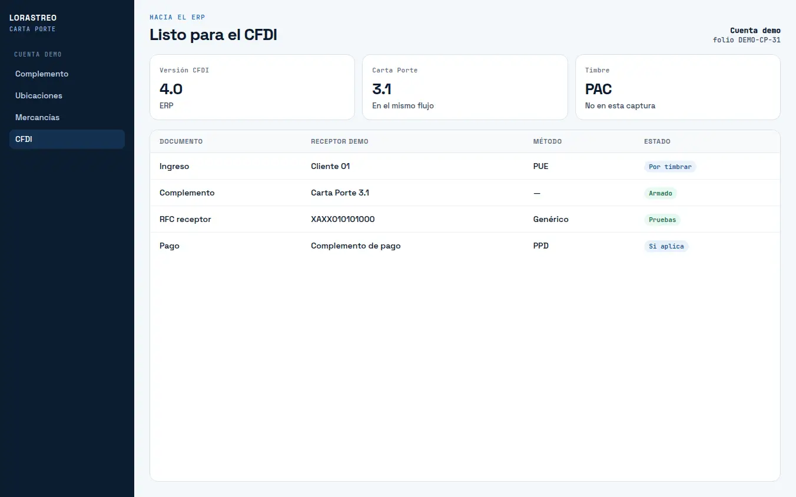This screenshot has height=497, width=796.
Task: Select the 'Complemento' document row cell
Action: coord(187,193)
